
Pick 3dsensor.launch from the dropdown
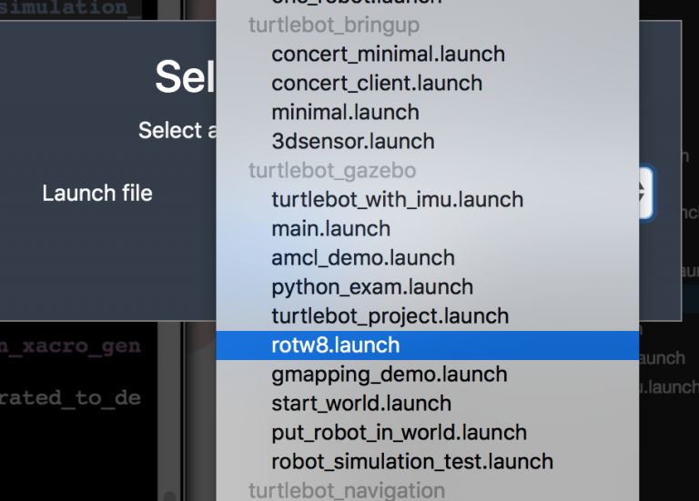[x=427, y=142]
